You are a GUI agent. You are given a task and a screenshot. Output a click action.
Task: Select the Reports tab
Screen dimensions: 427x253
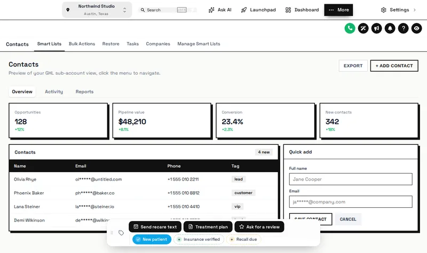coord(84,92)
